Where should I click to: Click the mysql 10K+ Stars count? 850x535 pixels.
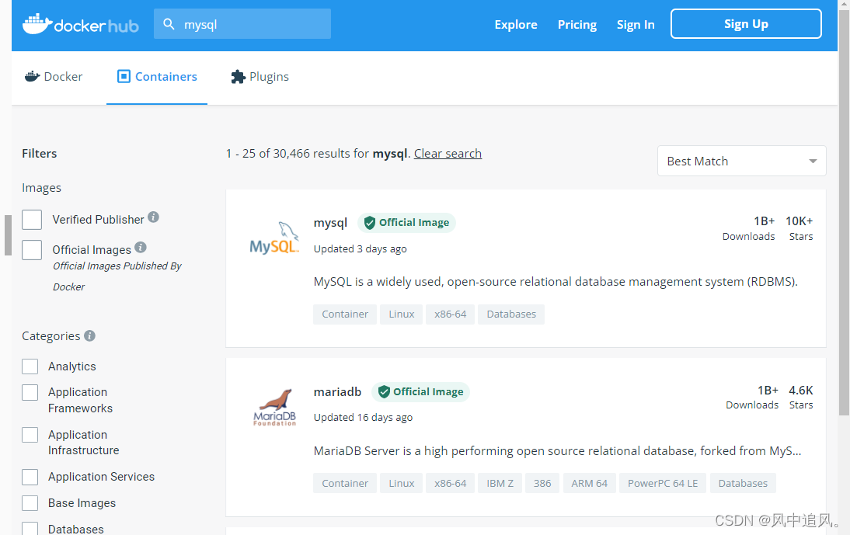pos(799,221)
